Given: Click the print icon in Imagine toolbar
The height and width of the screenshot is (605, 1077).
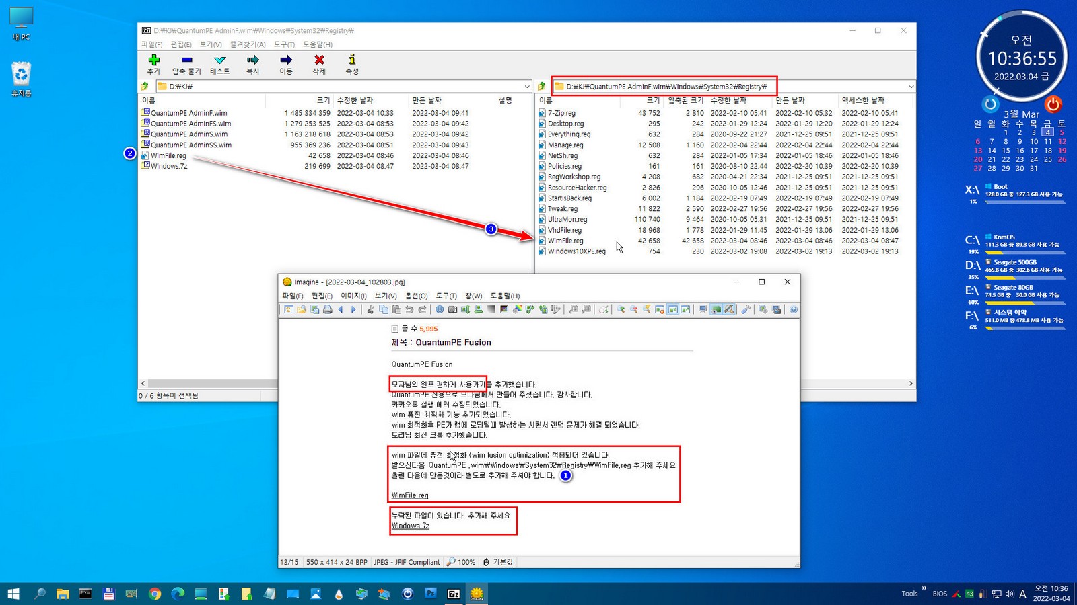Looking at the screenshot, I should tap(327, 309).
